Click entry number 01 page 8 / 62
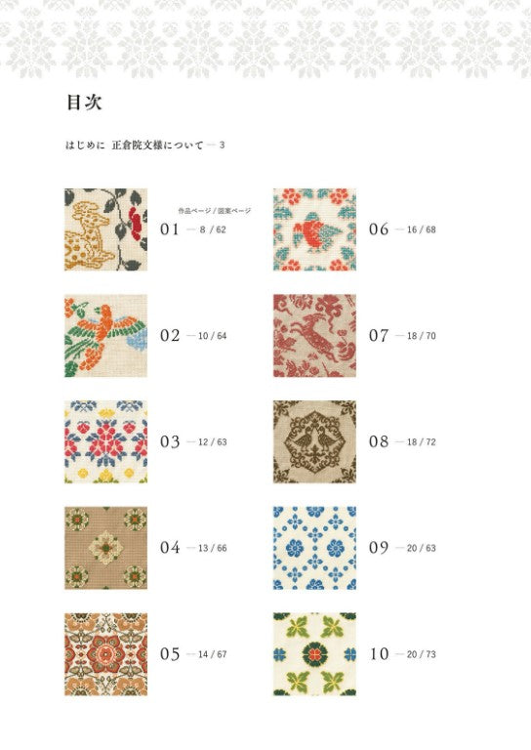This screenshot has width=531, height=750. tap(193, 229)
